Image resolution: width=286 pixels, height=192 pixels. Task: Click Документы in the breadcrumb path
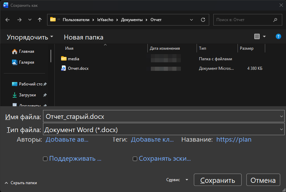click(132, 20)
